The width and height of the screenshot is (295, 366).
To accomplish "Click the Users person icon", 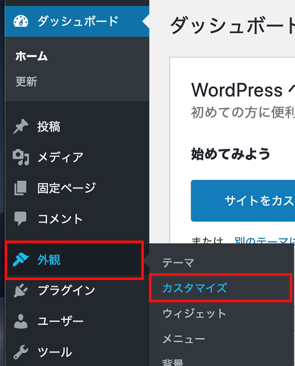I will [x=21, y=321].
